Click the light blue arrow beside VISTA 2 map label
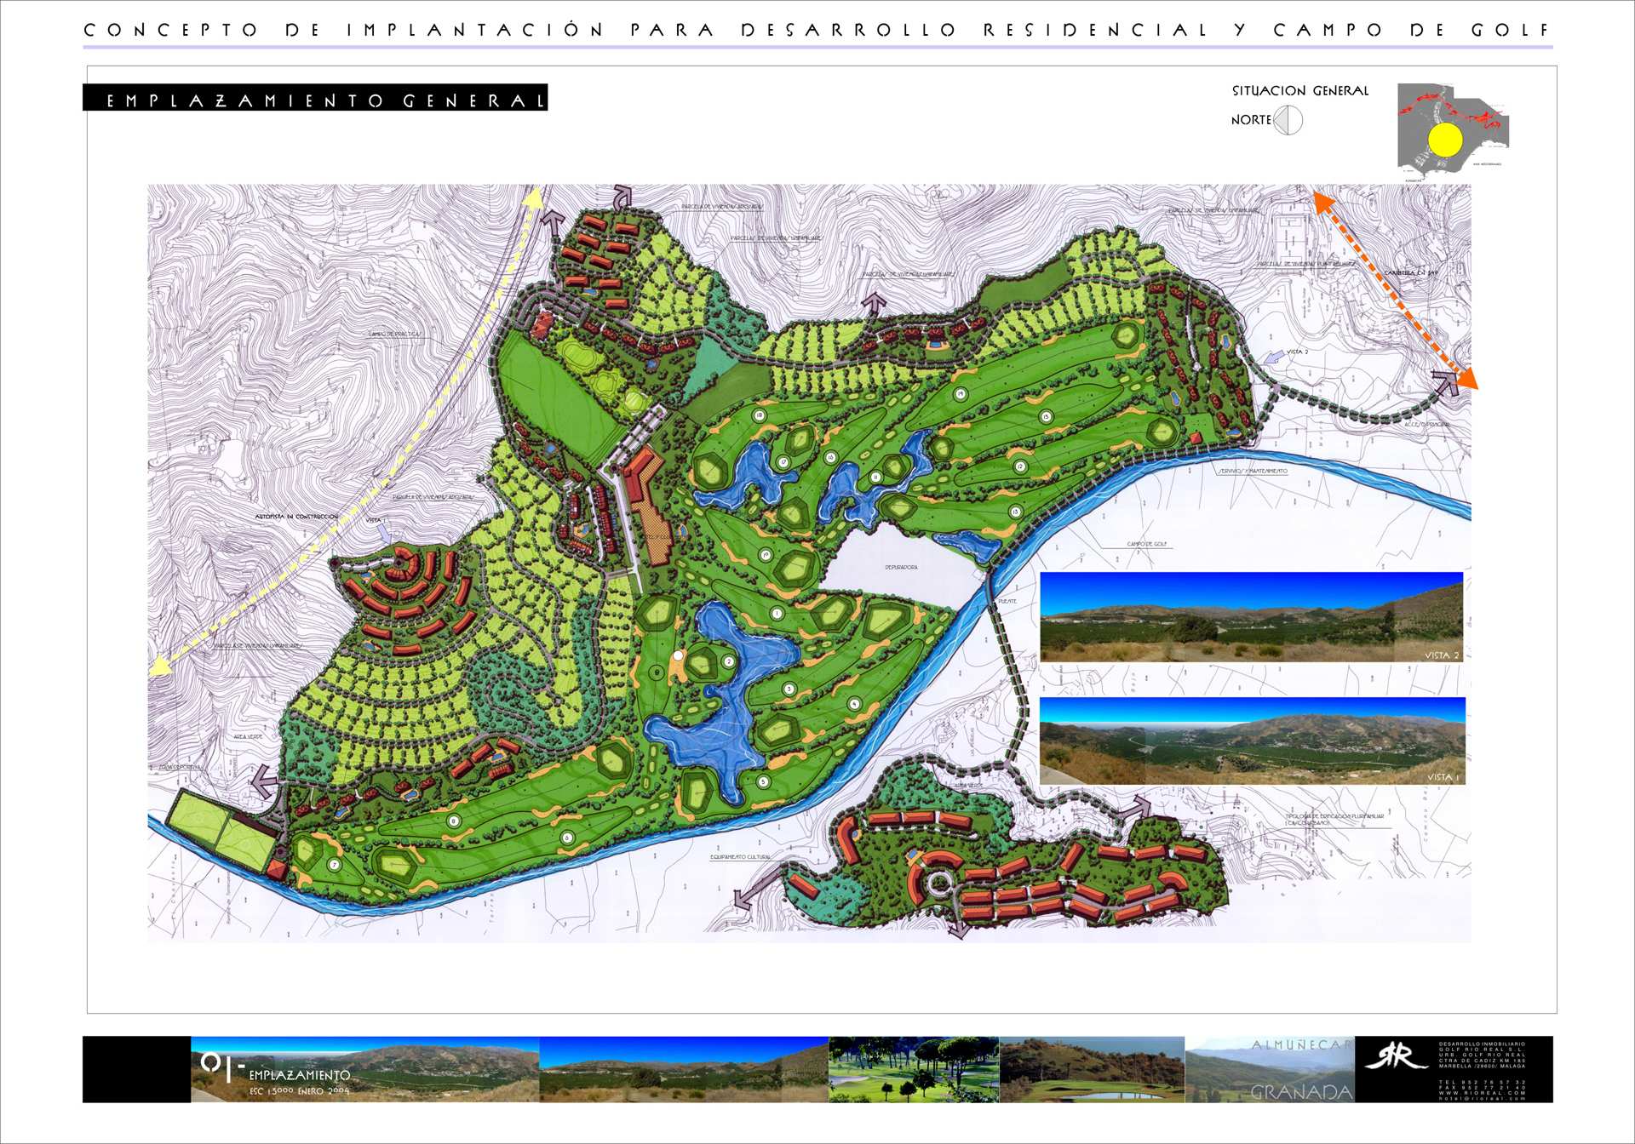The width and height of the screenshot is (1635, 1144). tap(1273, 357)
